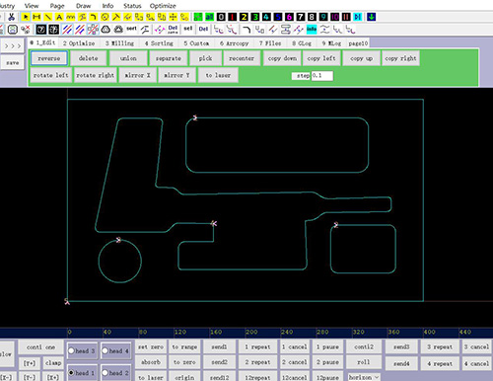Switch to the 3 Milling tab
493x381 pixels.
pyautogui.click(x=119, y=43)
